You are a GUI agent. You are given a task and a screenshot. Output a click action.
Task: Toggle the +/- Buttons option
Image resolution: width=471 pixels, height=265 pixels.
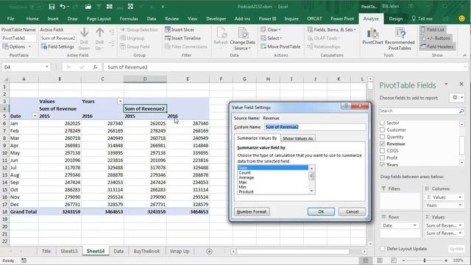[x=435, y=38]
